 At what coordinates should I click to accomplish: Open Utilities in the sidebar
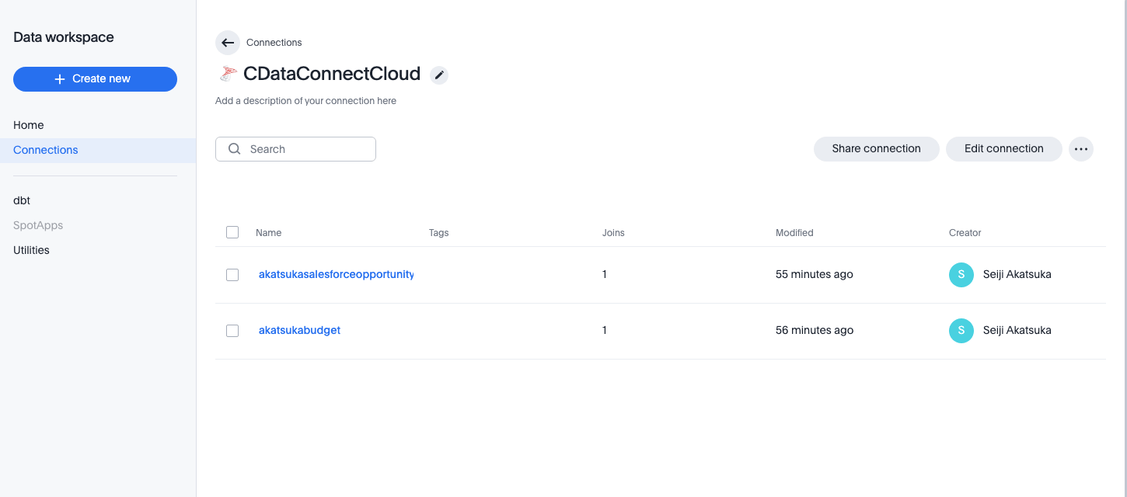(x=31, y=250)
